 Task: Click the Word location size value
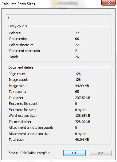tap(83, 116)
